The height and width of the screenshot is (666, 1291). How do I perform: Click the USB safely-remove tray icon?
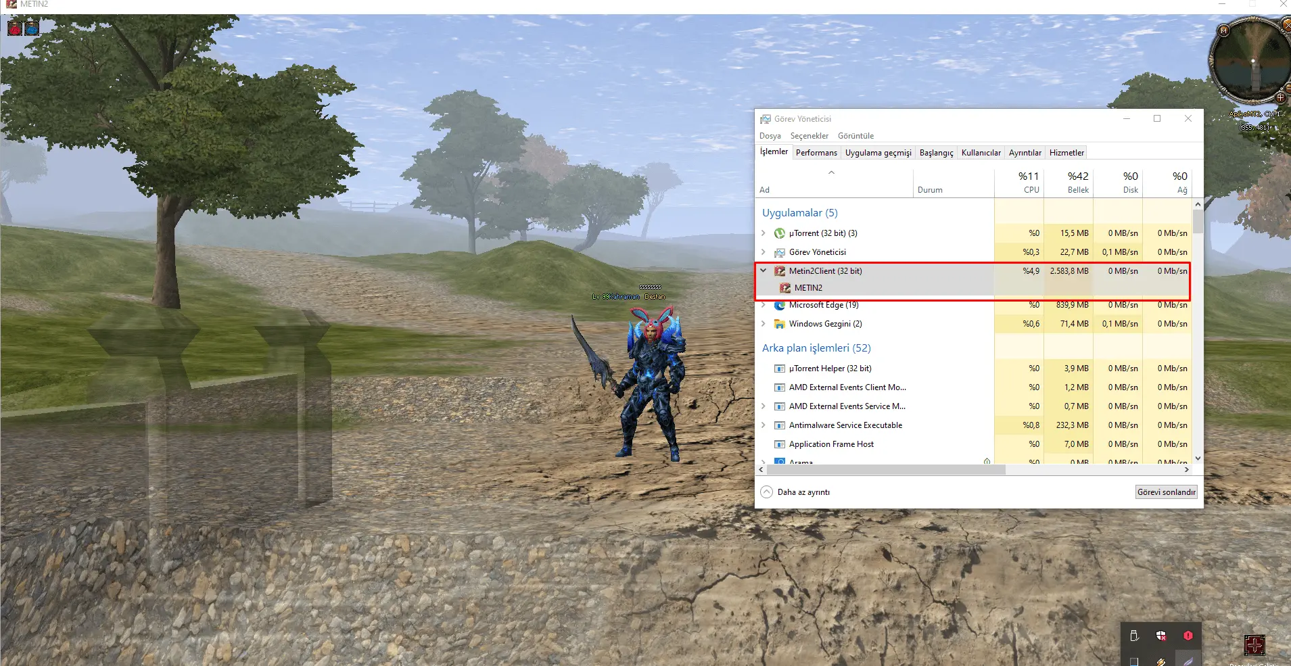coord(1134,636)
